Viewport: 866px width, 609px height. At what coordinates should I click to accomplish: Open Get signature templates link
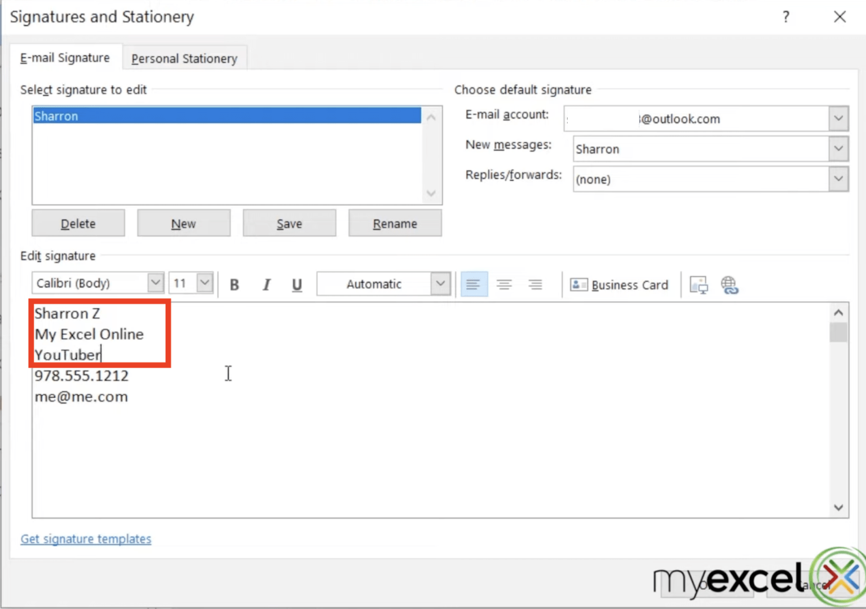coord(86,539)
